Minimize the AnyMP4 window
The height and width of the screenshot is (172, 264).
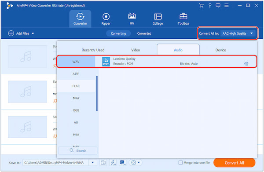(x=240, y=5)
